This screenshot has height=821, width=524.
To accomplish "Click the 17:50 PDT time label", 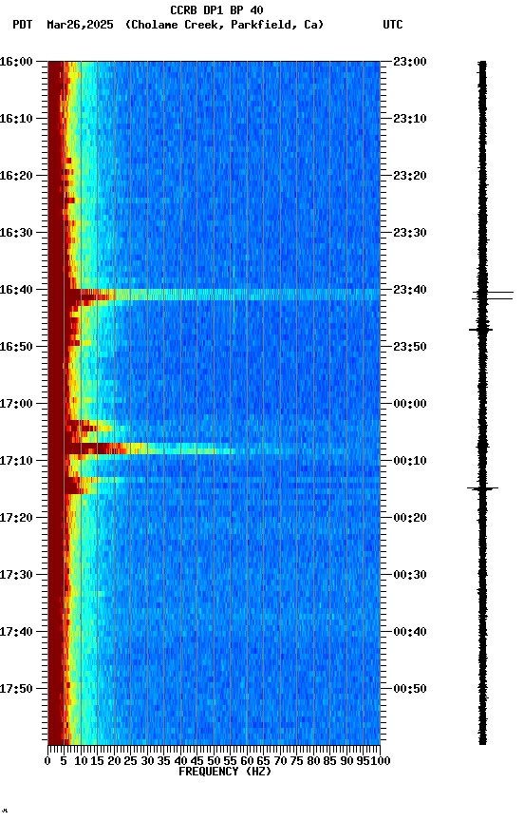I will point(16,690).
